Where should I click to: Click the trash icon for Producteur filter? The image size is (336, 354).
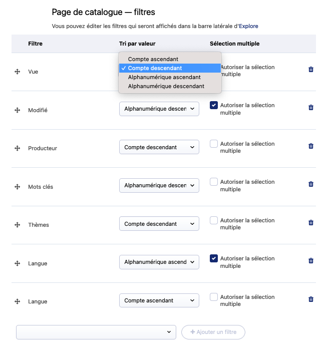click(310, 146)
